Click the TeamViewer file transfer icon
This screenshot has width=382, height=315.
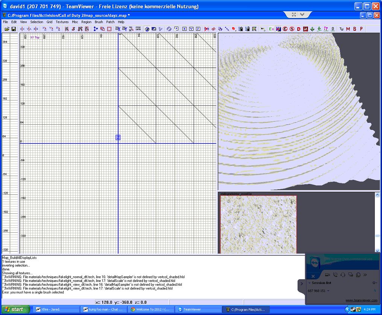coord(358,275)
